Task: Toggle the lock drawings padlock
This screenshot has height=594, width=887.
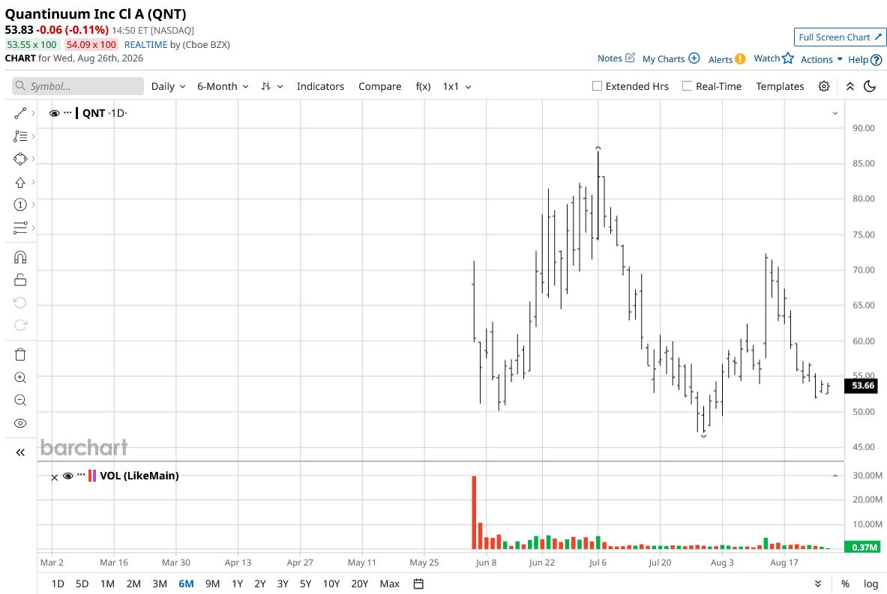Action: pos(20,279)
